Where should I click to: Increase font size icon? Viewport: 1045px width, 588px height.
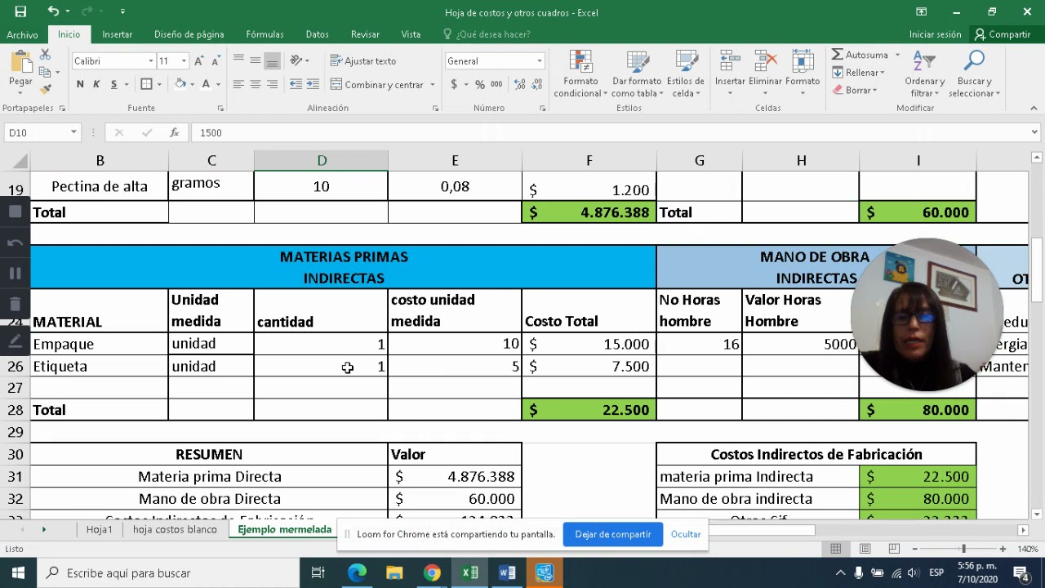[198, 61]
